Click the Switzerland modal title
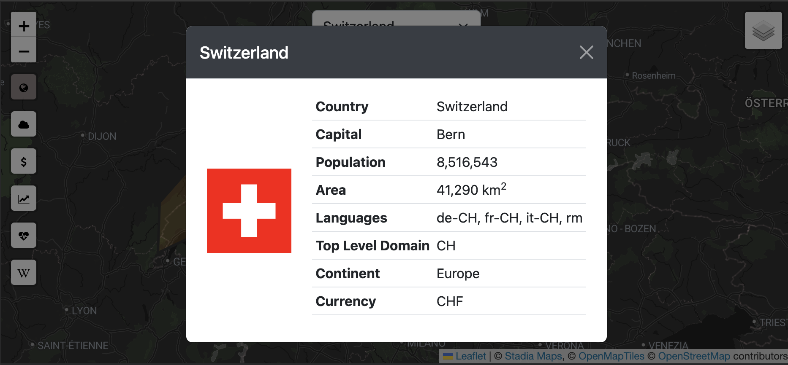Screen dimensions: 788x365 pos(244,53)
